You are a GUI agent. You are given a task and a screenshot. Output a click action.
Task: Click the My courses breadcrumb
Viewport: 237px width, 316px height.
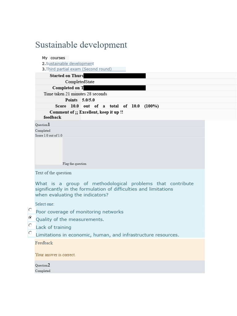click(54, 58)
